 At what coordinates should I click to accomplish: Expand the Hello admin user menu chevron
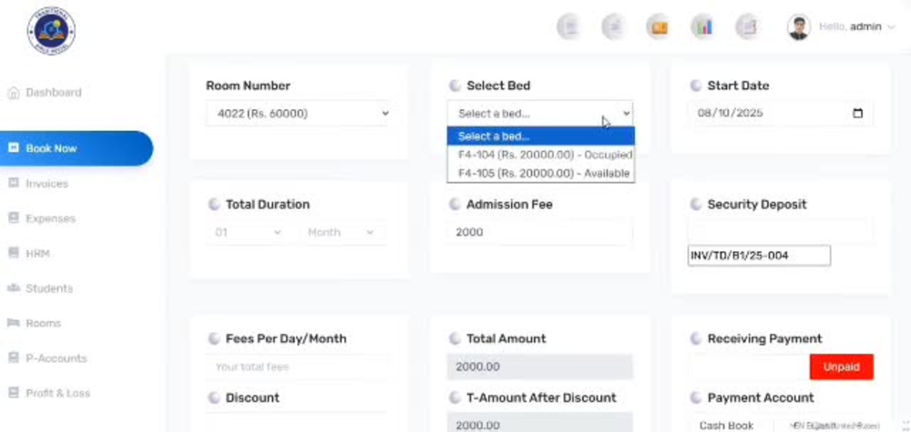point(891,27)
